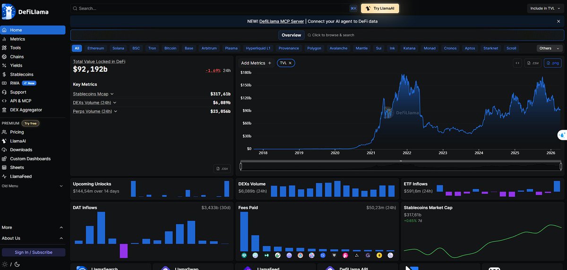
Task: Filter by Arbitrum chain
Action: [x=209, y=48]
